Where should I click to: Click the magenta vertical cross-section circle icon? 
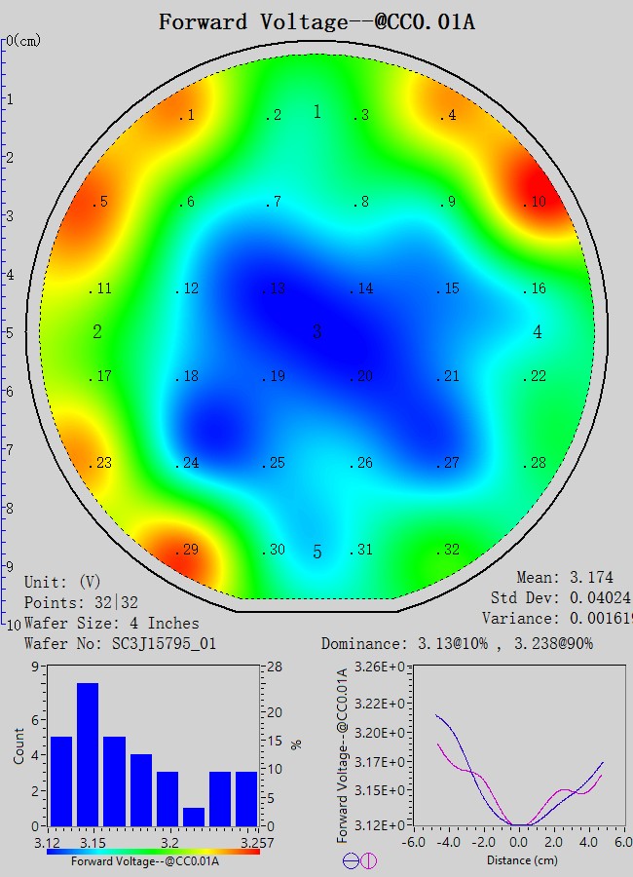click(x=368, y=860)
